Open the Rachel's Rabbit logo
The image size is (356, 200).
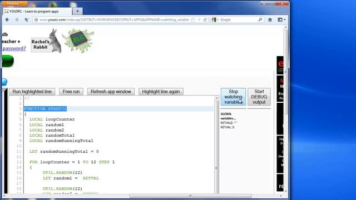pos(46,41)
